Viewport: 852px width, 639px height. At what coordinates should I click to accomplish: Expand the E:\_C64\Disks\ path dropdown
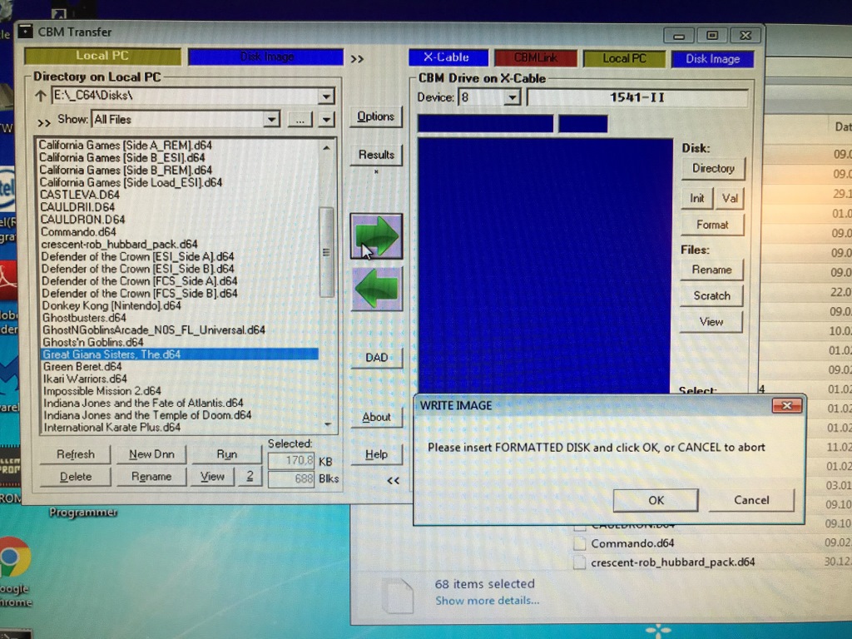(x=326, y=97)
